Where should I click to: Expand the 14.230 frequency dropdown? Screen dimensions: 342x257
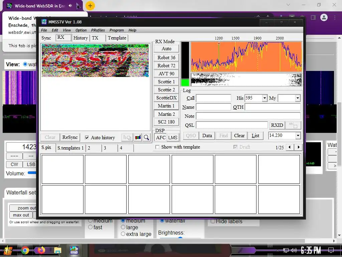[x=298, y=136]
